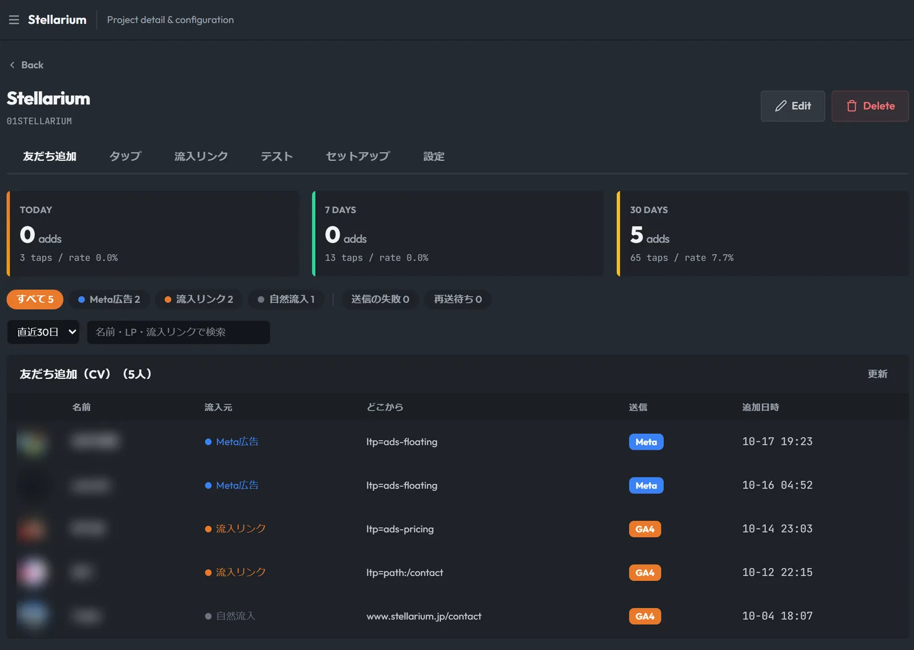The image size is (914, 650).
Task: Click 流入リンク source in 10-14 23:03 row
Action: click(x=235, y=529)
